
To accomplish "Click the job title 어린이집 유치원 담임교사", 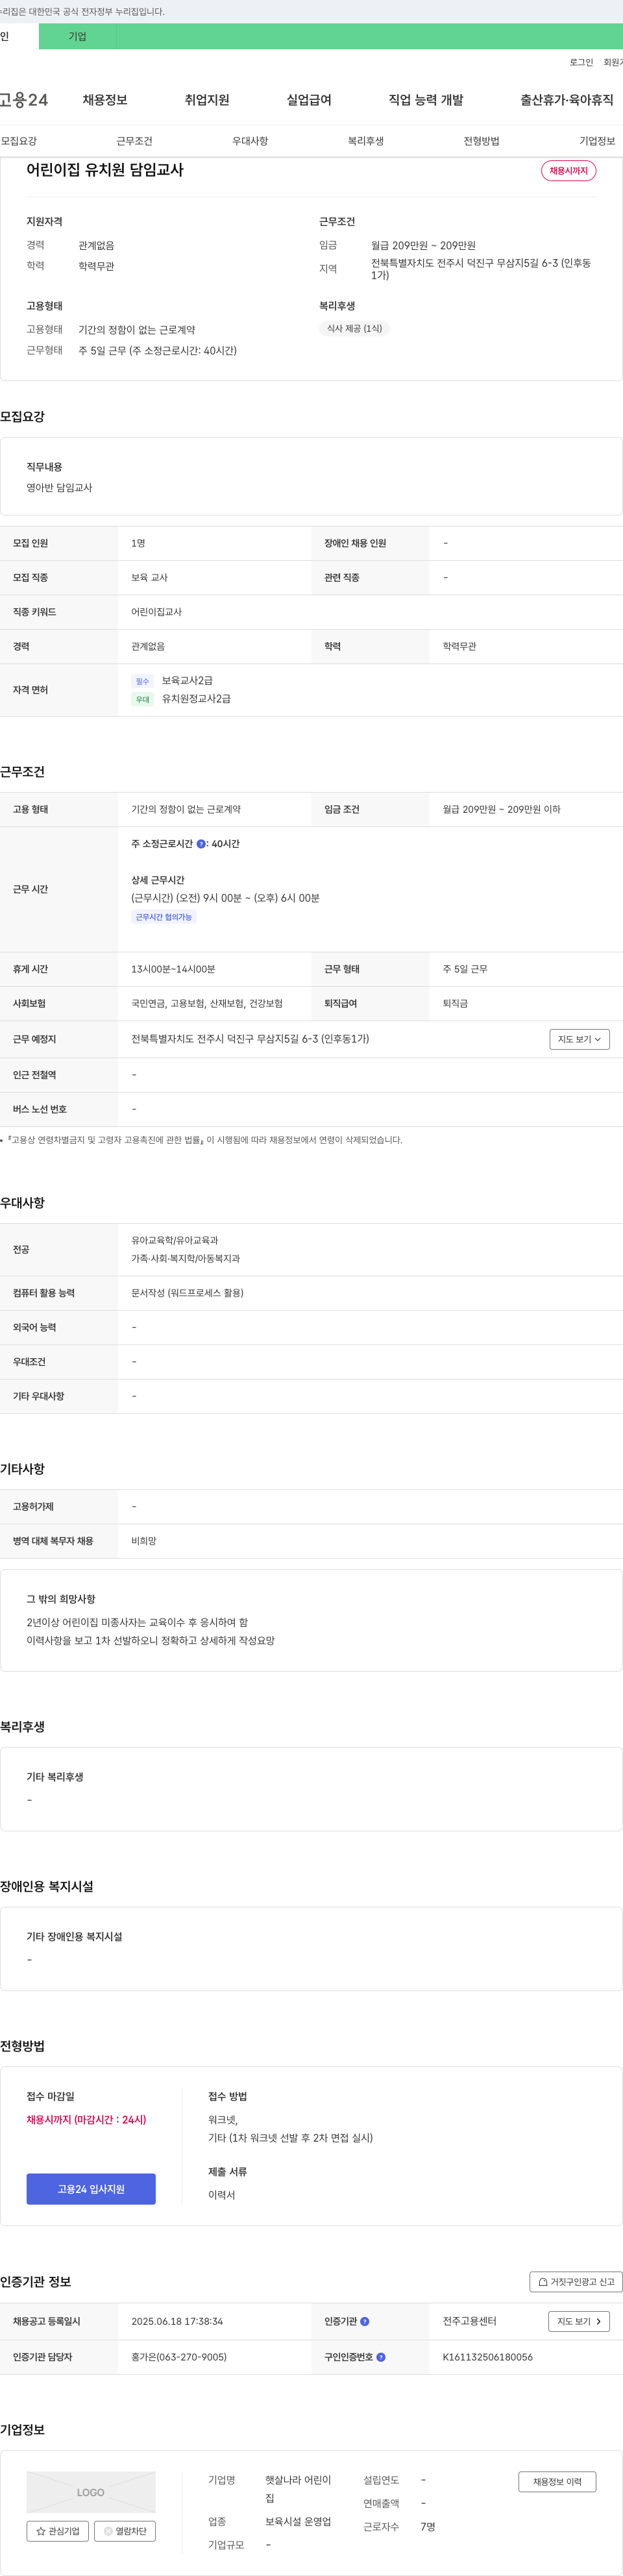I will (x=105, y=170).
